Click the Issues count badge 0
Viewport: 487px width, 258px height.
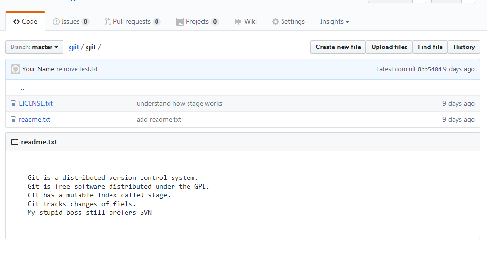pos(85,22)
